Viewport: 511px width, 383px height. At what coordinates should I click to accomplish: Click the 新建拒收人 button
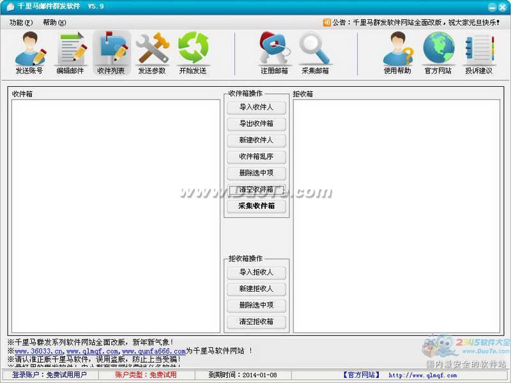(257, 289)
